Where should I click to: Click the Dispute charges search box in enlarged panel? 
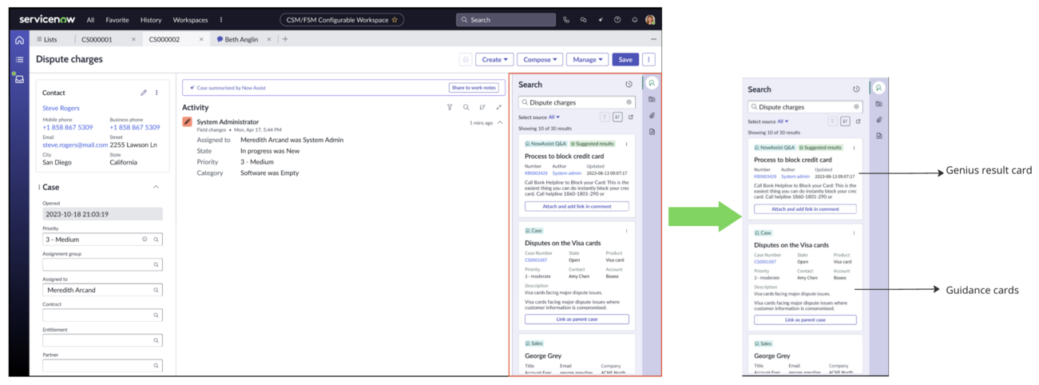pos(805,106)
